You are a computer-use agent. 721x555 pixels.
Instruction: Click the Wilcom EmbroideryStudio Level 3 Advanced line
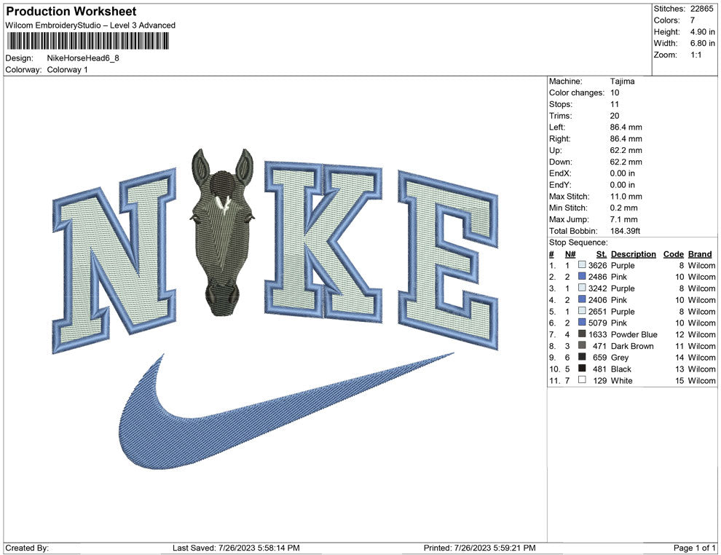click(90, 25)
